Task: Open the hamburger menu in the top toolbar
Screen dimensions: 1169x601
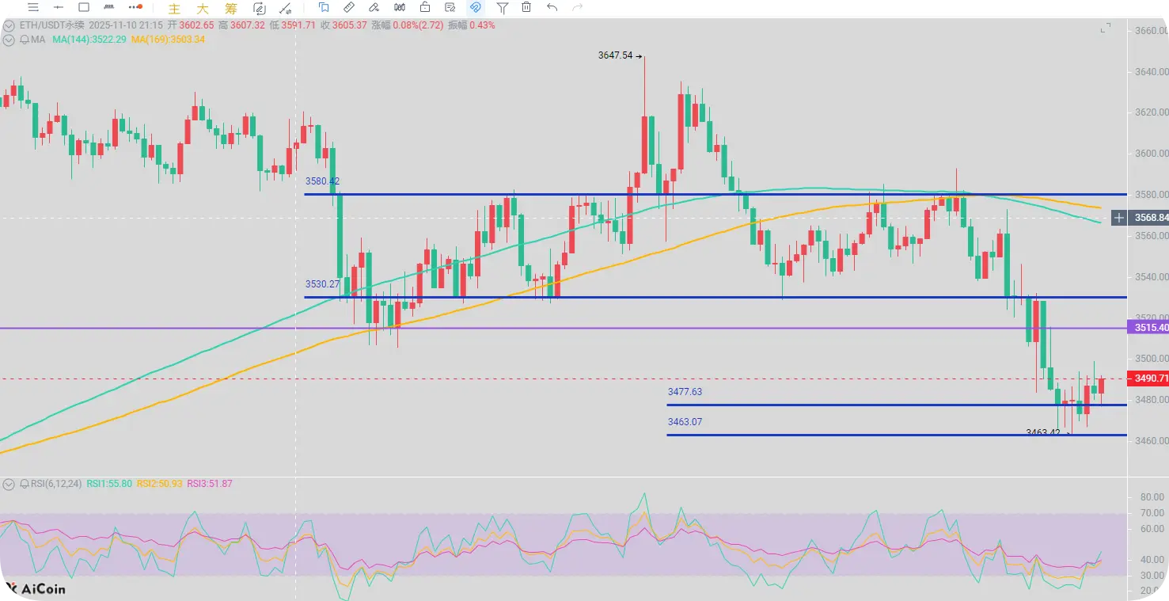Action: 32,7
